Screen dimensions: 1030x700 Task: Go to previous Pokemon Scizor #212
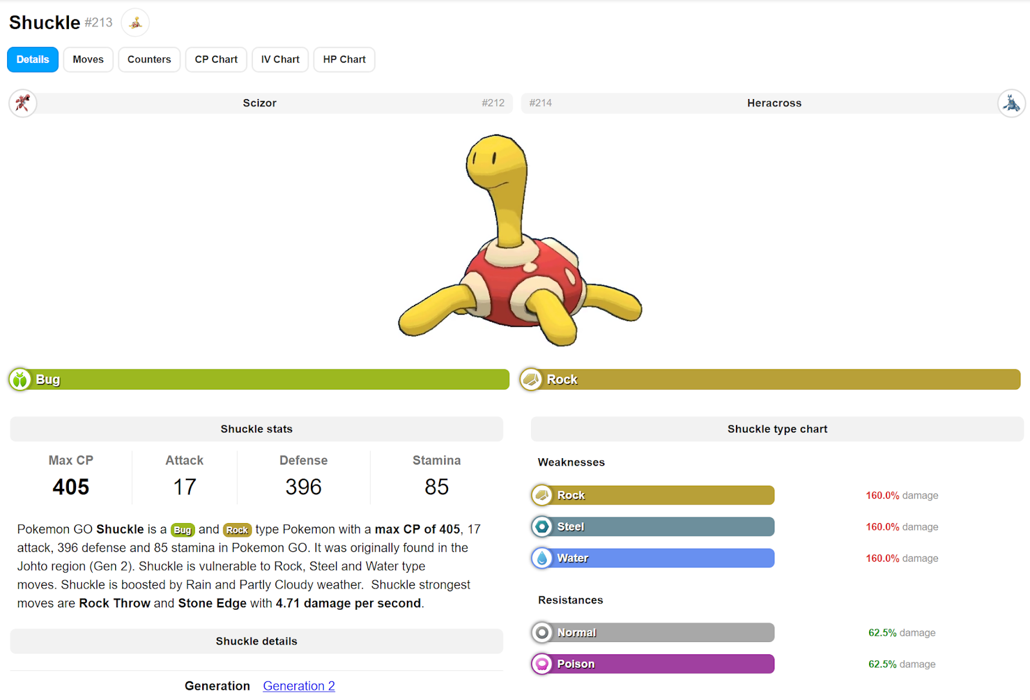pos(261,103)
